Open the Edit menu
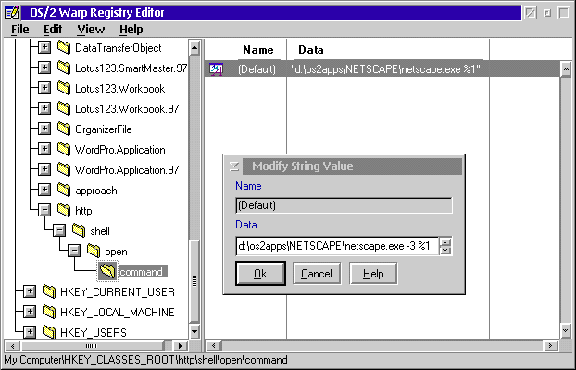Viewport: 576px width, 370px height. [53, 30]
